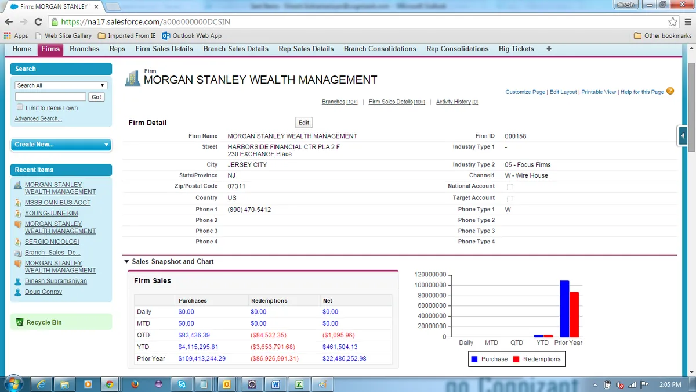Click the icon next to MSSB OMNIBUS ACCT

18,203
